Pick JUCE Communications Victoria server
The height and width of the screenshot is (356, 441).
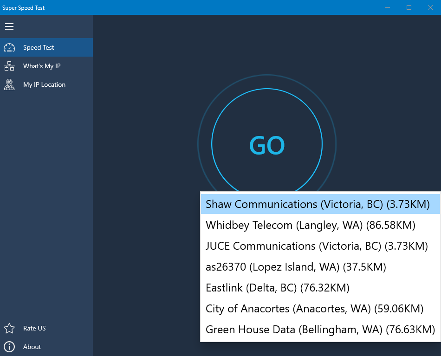point(317,246)
